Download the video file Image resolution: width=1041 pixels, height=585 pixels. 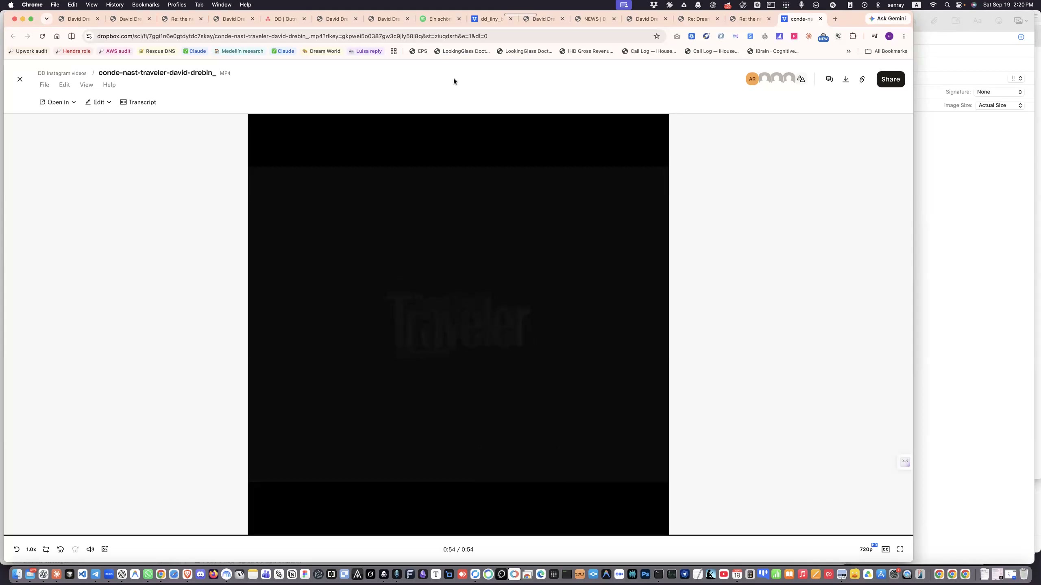(846, 79)
